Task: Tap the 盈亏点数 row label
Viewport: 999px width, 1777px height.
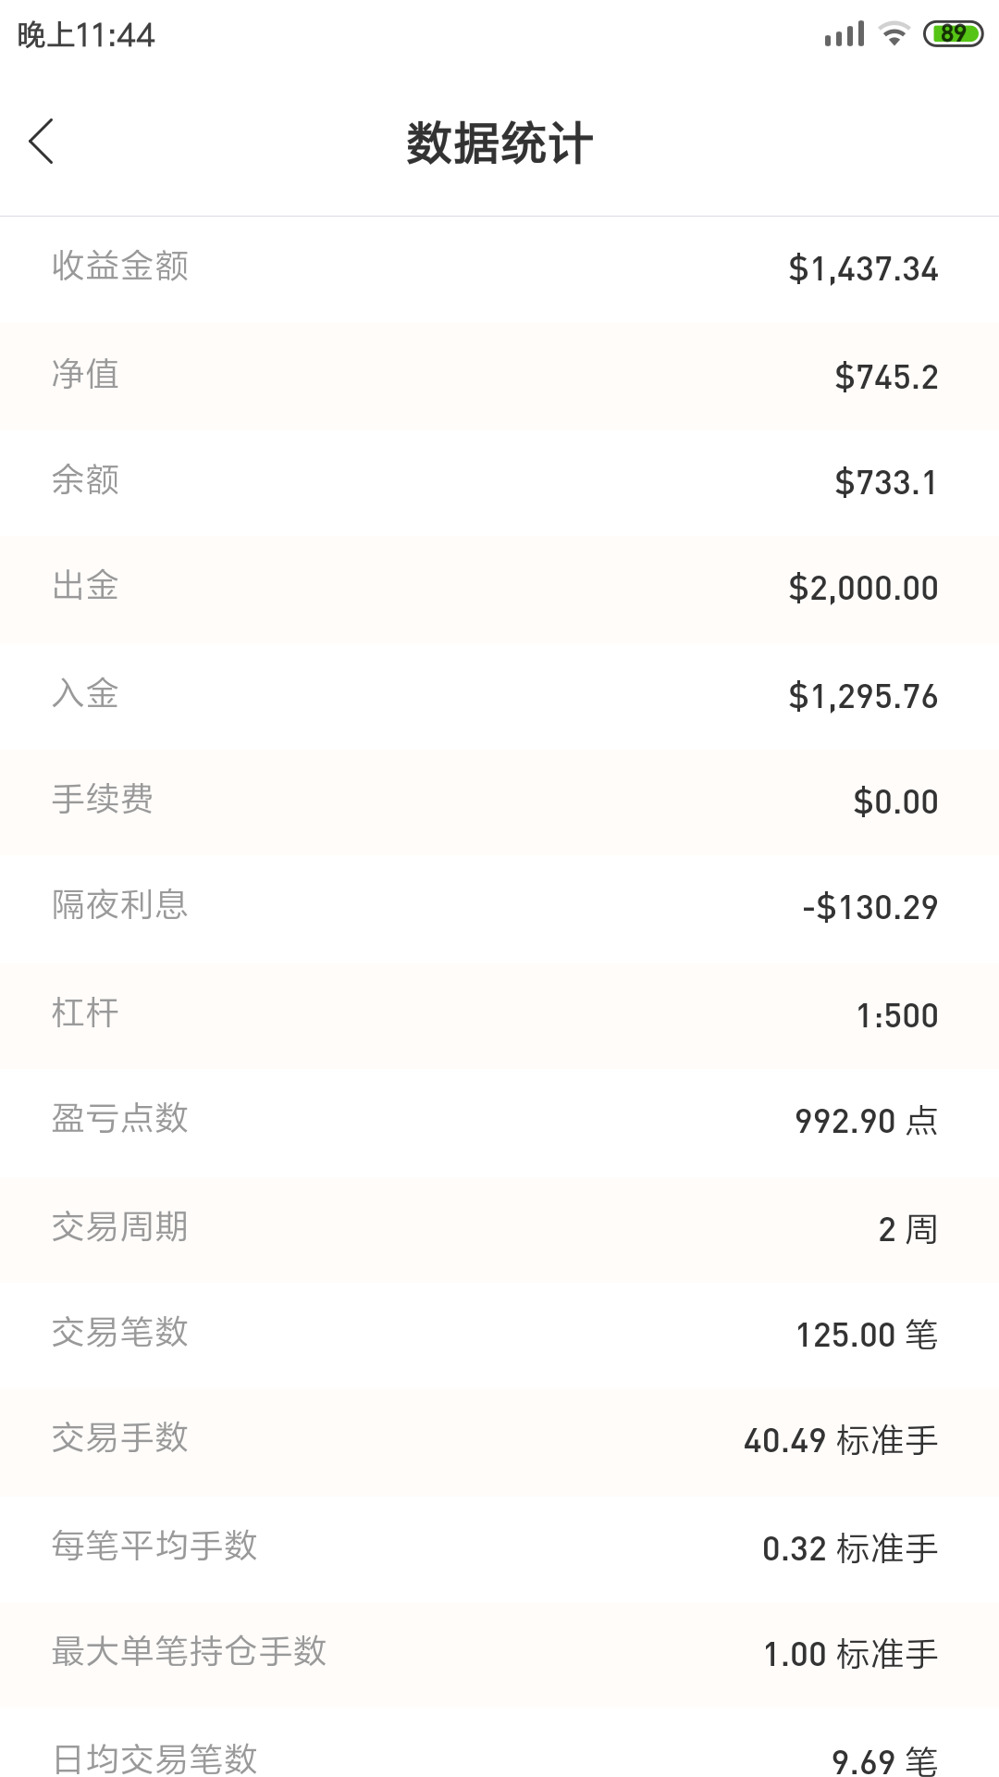Action: [120, 1119]
